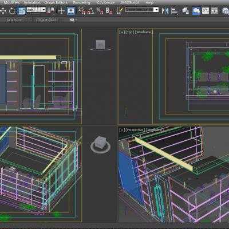Click the Wireframe label in Top viewport
The width and height of the screenshot is (229, 229).
tap(144, 32)
